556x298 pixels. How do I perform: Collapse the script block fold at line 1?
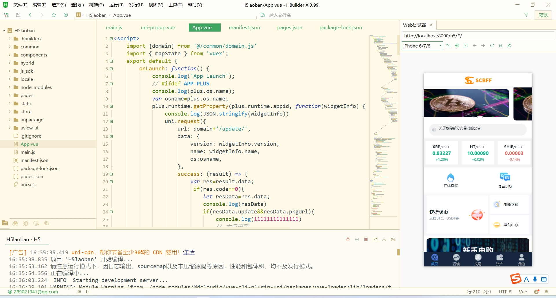[111, 39]
